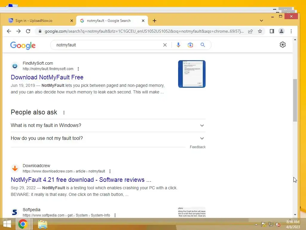The image size is (306, 230).
Task: Click the magnifier Google Search icon
Action: tap(203, 45)
